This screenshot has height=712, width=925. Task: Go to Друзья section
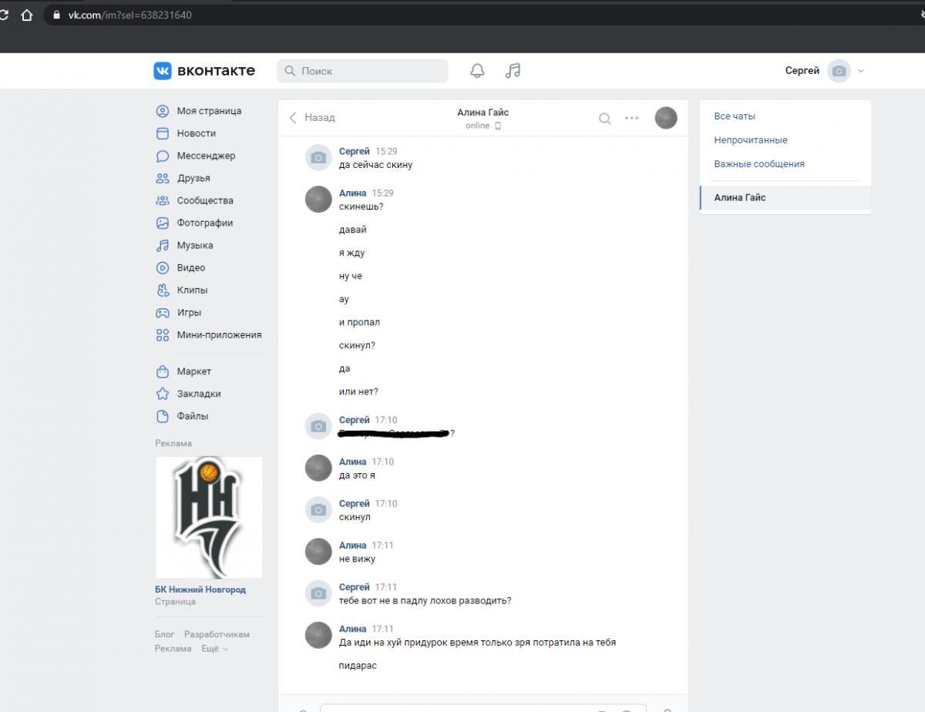(x=193, y=178)
